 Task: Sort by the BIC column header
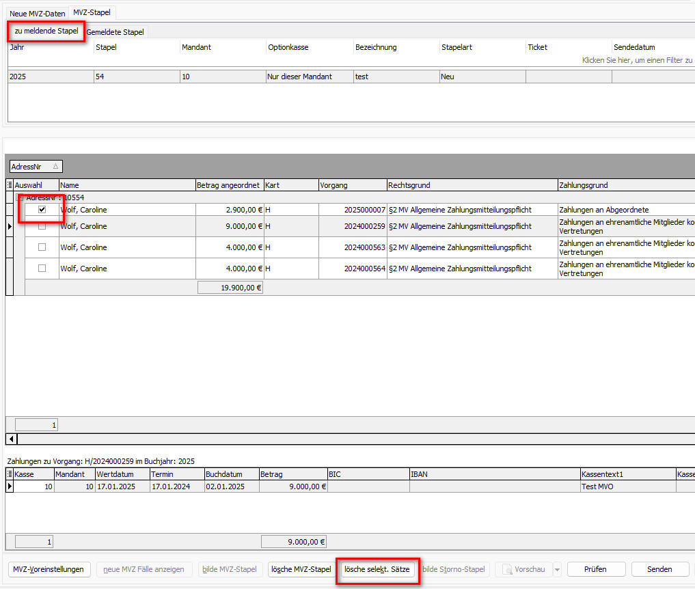(x=368, y=474)
